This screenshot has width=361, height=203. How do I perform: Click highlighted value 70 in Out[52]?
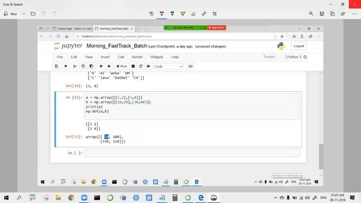click(106, 136)
